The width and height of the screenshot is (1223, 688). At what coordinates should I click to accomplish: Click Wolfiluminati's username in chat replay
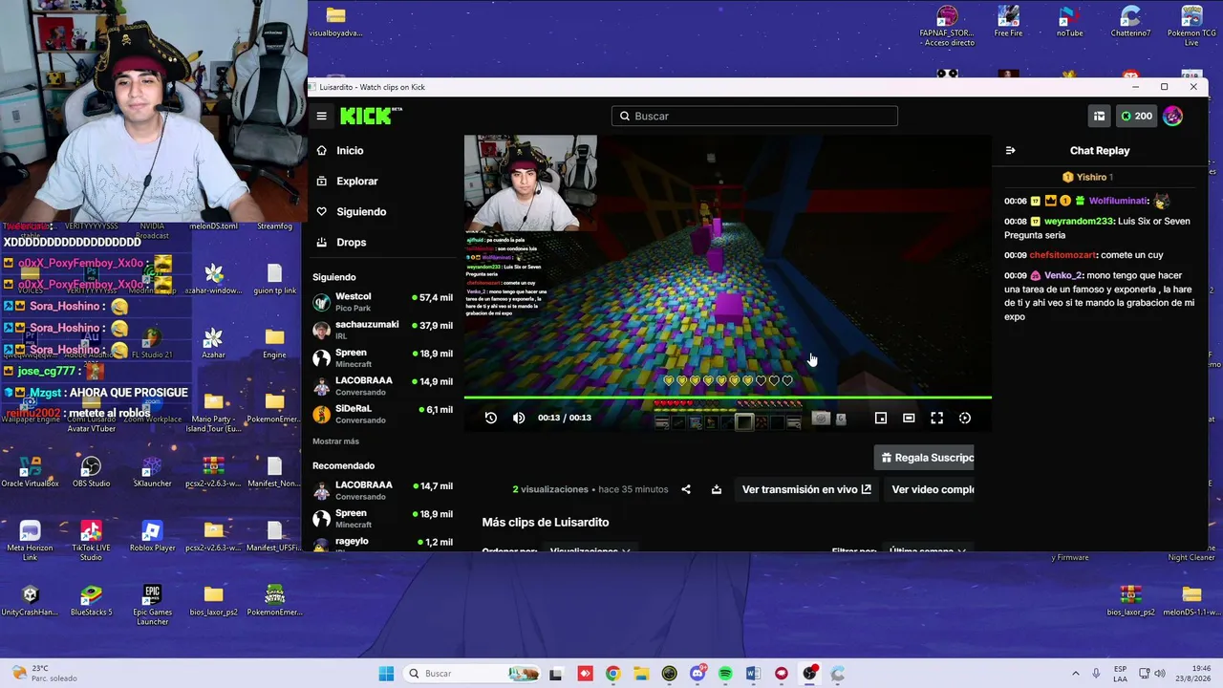coord(1118,201)
